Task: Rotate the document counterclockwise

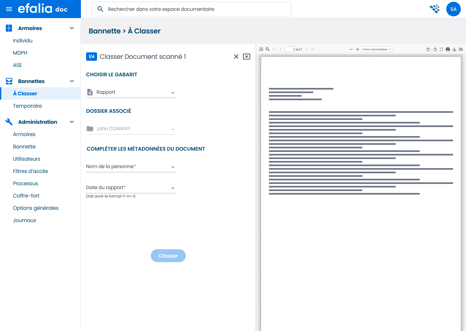Action: 435,49
